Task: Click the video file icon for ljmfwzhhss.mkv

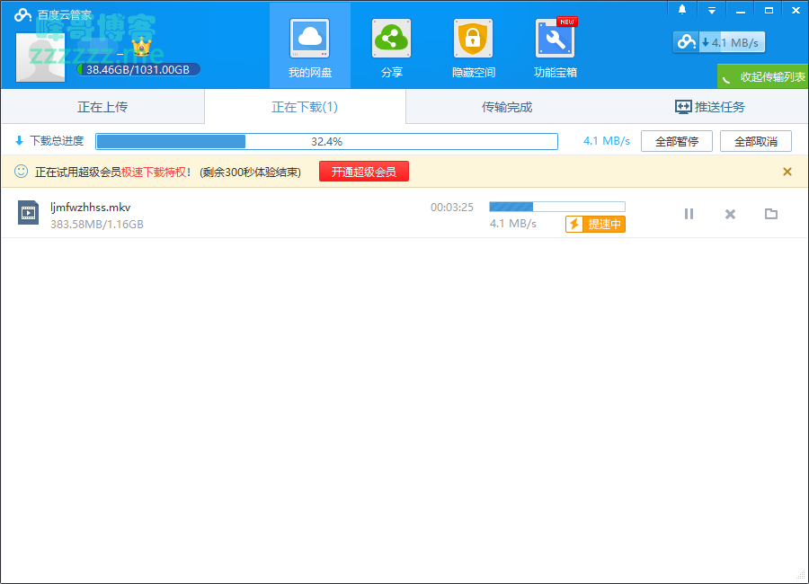Action: tap(29, 213)
